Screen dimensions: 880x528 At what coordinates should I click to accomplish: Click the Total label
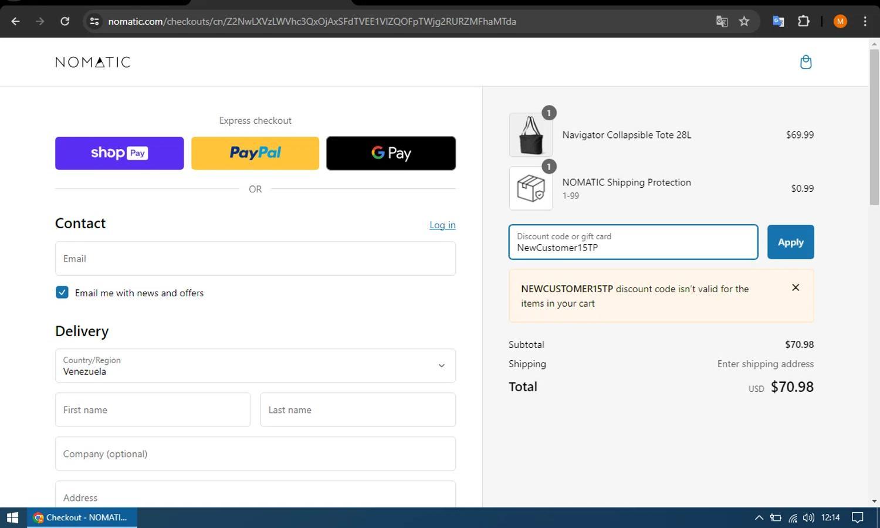coord(523,387)
